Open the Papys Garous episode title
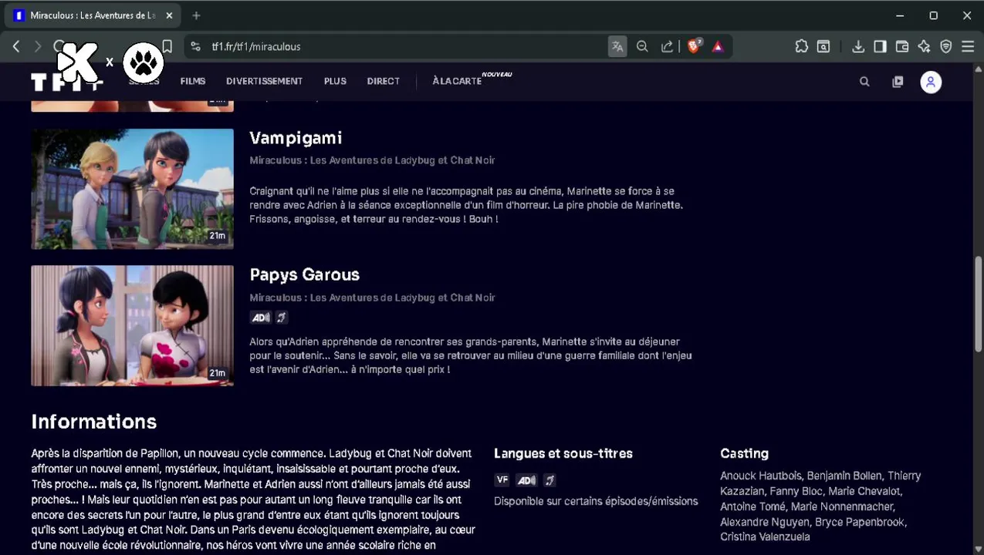The width and height of the screenshot is (984, 555). click(x=305, y=274)
